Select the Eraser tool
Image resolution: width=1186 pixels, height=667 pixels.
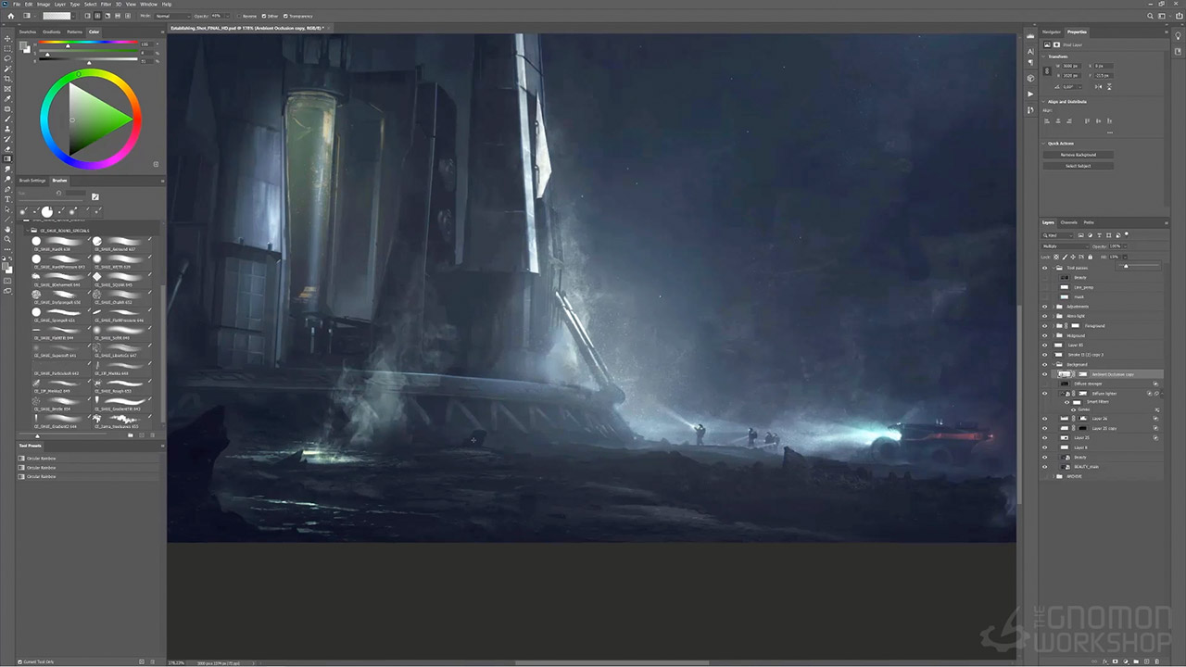(x=8, y=148)
